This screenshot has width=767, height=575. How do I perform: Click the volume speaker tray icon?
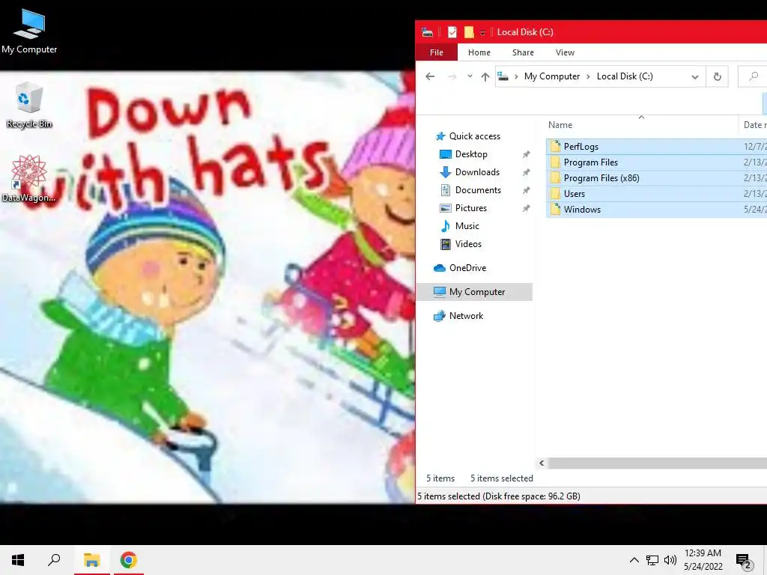coord(670,560)
